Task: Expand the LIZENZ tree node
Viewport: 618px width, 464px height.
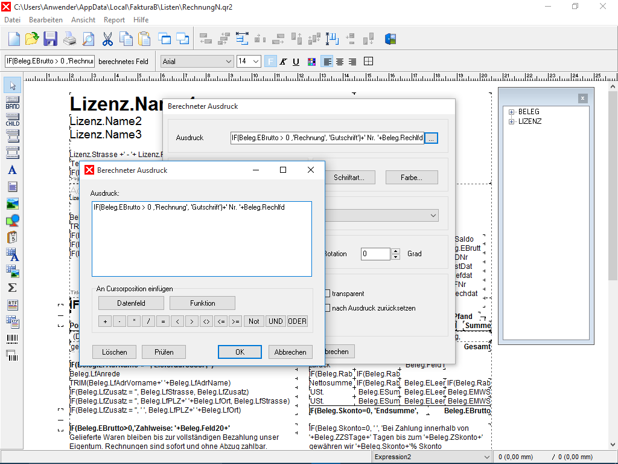Action: point(512,121)
